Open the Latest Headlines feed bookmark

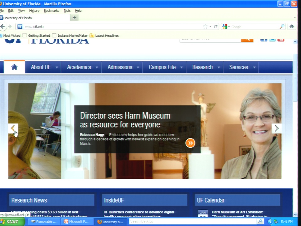click(104, 35)
